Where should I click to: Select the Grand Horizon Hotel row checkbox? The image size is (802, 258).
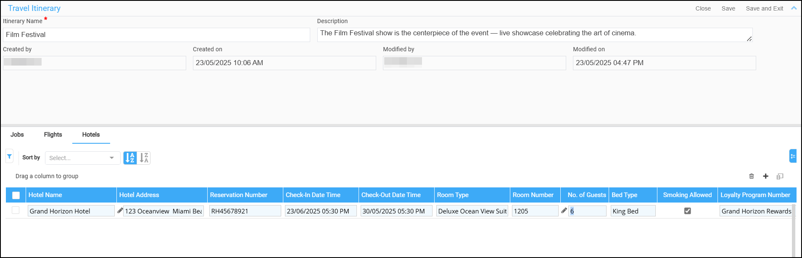(x=16, y=211)
